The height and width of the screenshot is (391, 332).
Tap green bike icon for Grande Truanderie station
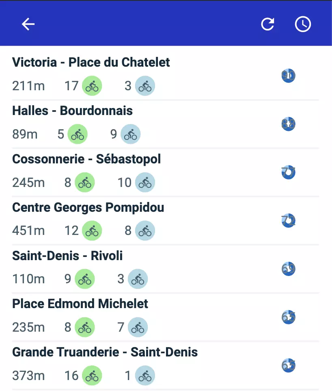[92, 375]
